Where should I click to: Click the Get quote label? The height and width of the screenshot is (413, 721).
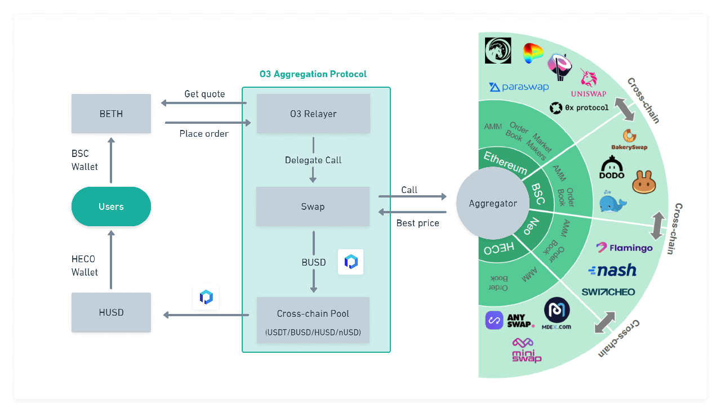[x=204, y=94]
